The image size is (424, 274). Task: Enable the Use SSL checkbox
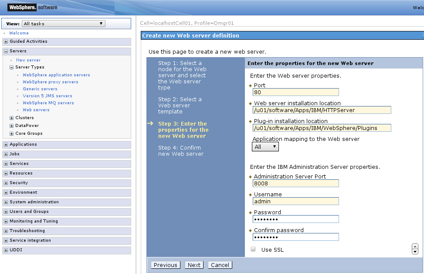click(x=253, y=249)
